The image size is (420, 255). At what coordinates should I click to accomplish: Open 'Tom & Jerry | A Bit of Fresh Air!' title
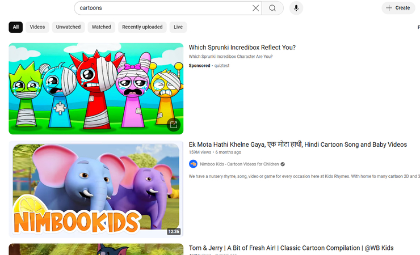point(291,248)
